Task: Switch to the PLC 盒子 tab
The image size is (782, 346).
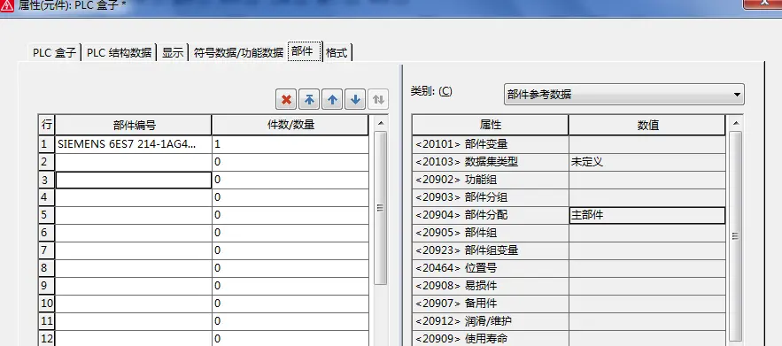Action: [x=54, y=52]
